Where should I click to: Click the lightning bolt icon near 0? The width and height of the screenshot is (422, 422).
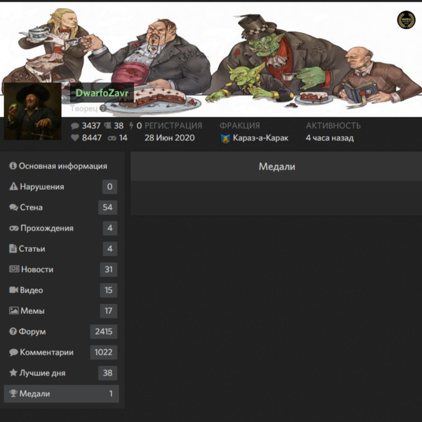[131, 126]
